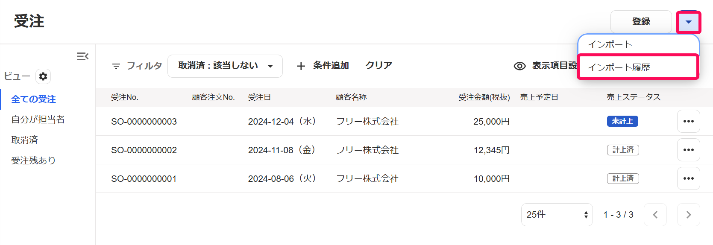Go to next page arrow
This screenshot has width=713, height=245.
click(x=688, y=215)
